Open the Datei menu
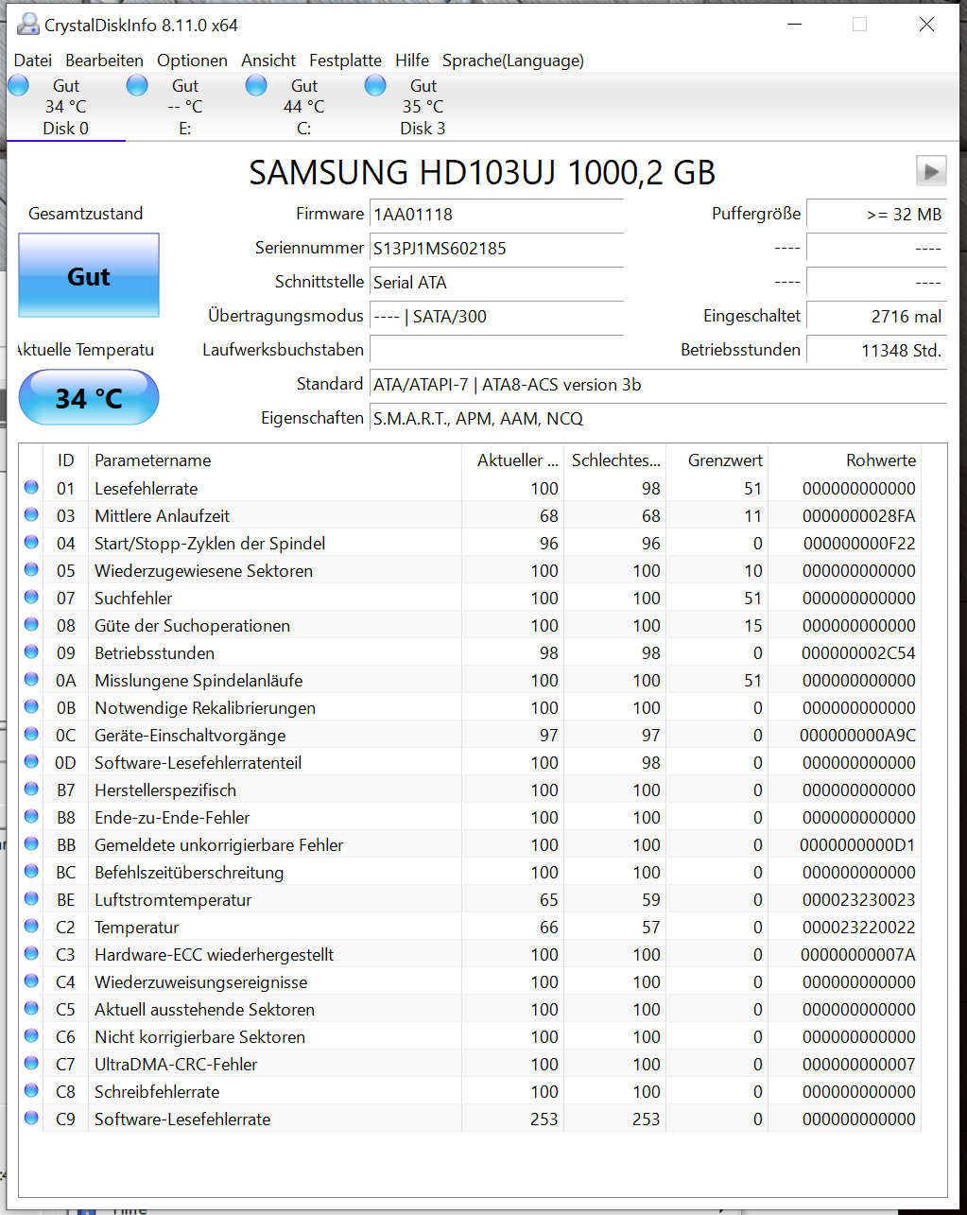Viewport: 967px width, 1215px height. pos(33,61)
